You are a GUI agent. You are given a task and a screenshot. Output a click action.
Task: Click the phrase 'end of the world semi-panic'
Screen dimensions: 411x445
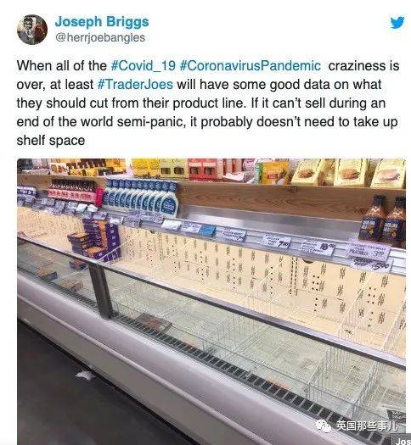pos(99,121)
